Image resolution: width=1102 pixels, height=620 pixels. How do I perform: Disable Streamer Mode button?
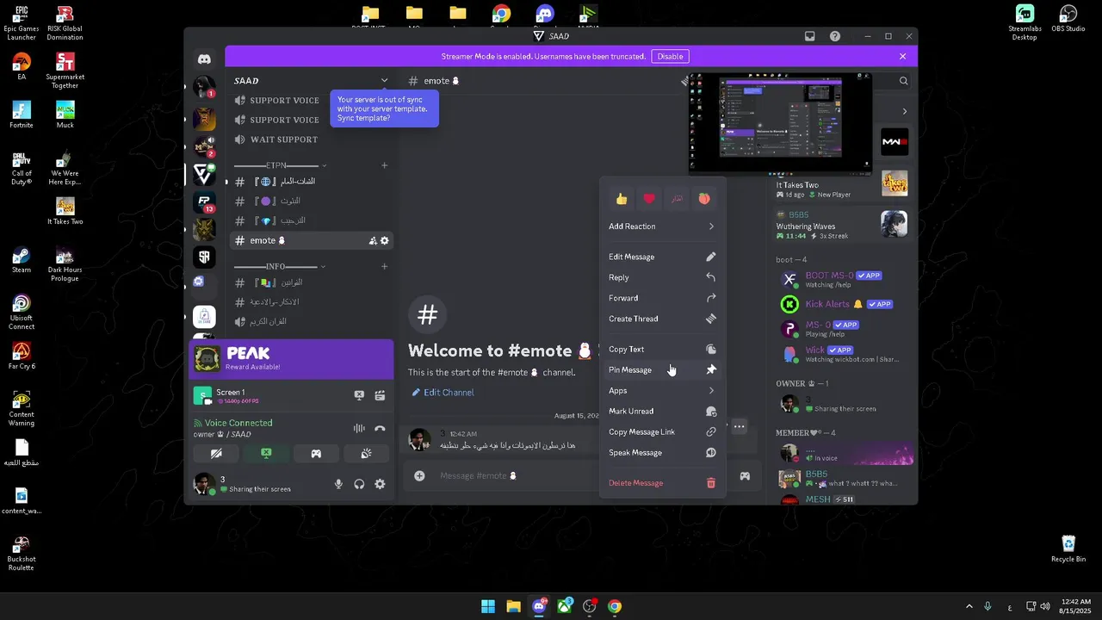click(670, 57)
